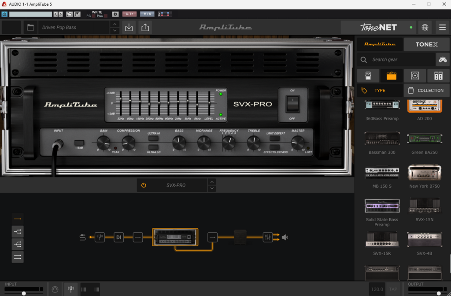
Task: Go to previous preset with up chevron
Action: pos(115,24)
